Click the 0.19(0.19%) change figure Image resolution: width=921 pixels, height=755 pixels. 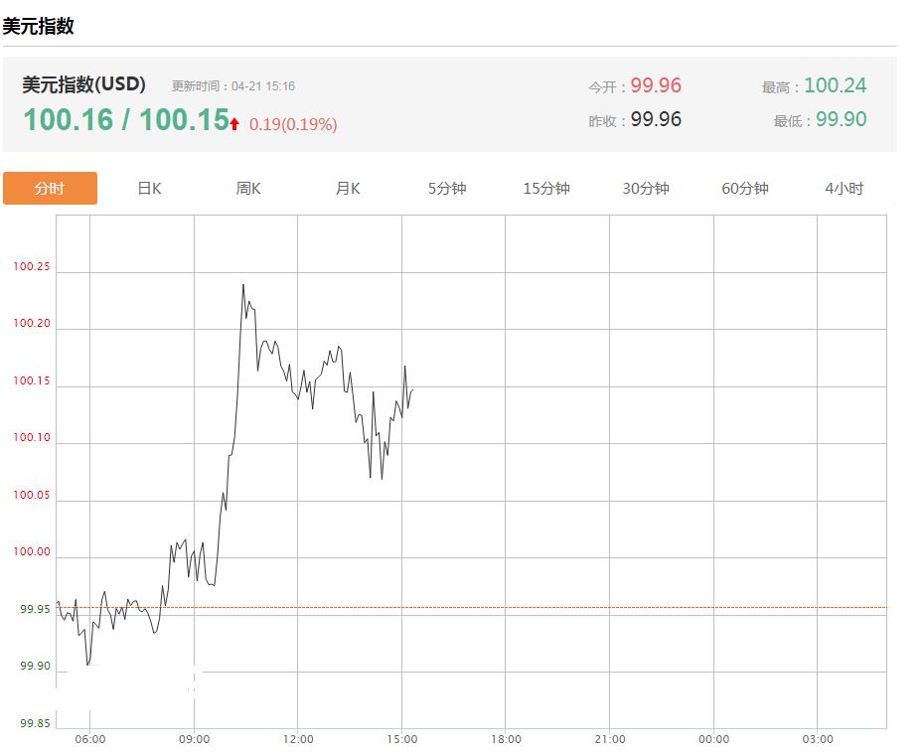pos(293,124)
